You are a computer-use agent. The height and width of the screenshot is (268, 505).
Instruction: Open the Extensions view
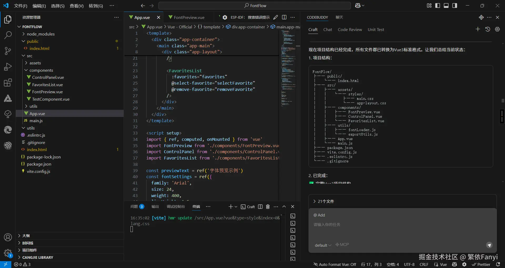pyautogui.click(x=8, y=83)
